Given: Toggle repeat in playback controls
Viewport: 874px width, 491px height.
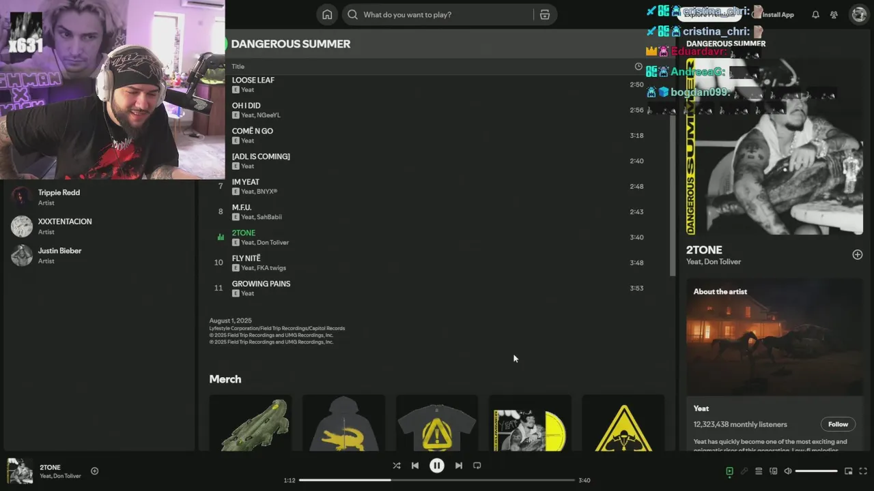Looking at the screenshot, I should (477, 465).
